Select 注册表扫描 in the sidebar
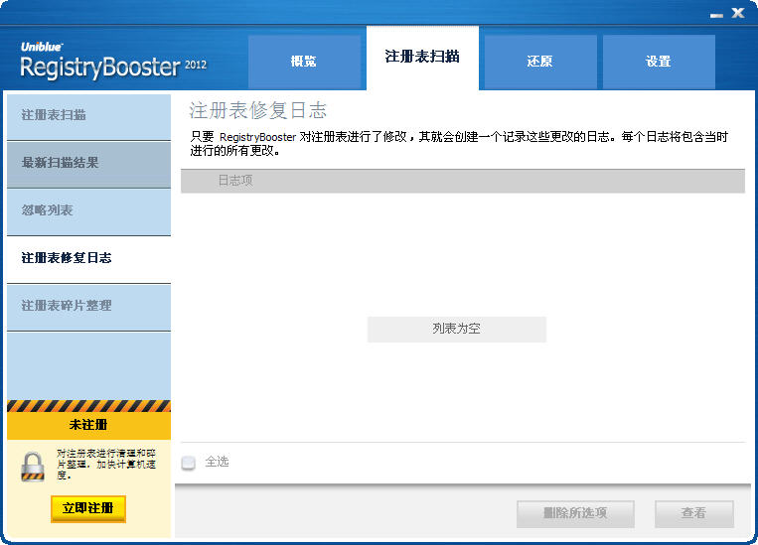Viewport: 758px width, 545px height. pyautogui.click(x=89, y=116)
